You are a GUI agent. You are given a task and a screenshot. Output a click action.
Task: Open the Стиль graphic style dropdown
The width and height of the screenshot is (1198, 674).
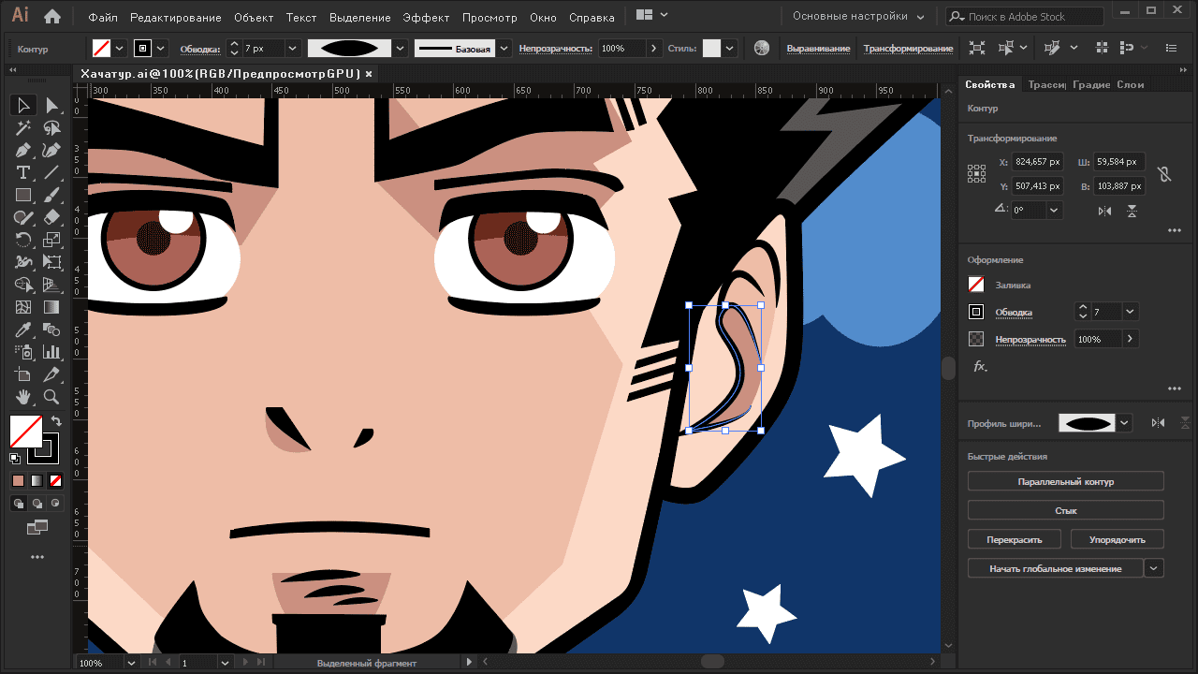729,48
